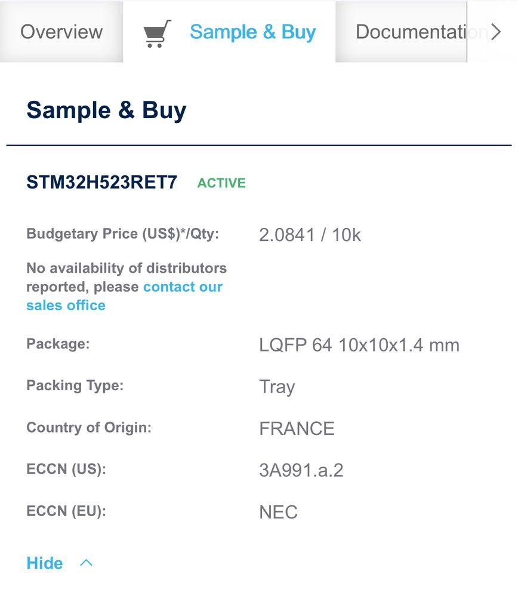Click the shopping cart icon

click(157, 33)
